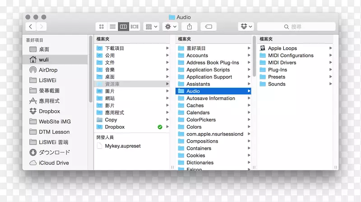Image resolution: width=361 pixels, height=202 pixels.
Task: Select the Mykey.aupreset file
Action: pos(132,146)
